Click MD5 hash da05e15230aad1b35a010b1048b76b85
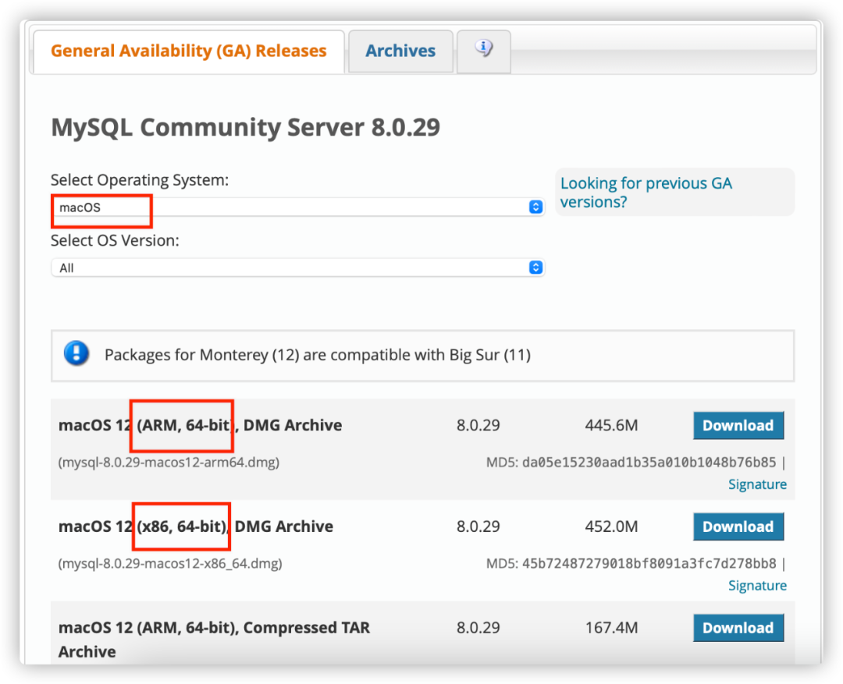This screenshot has height=684, width=843. [x=649, y=462]
